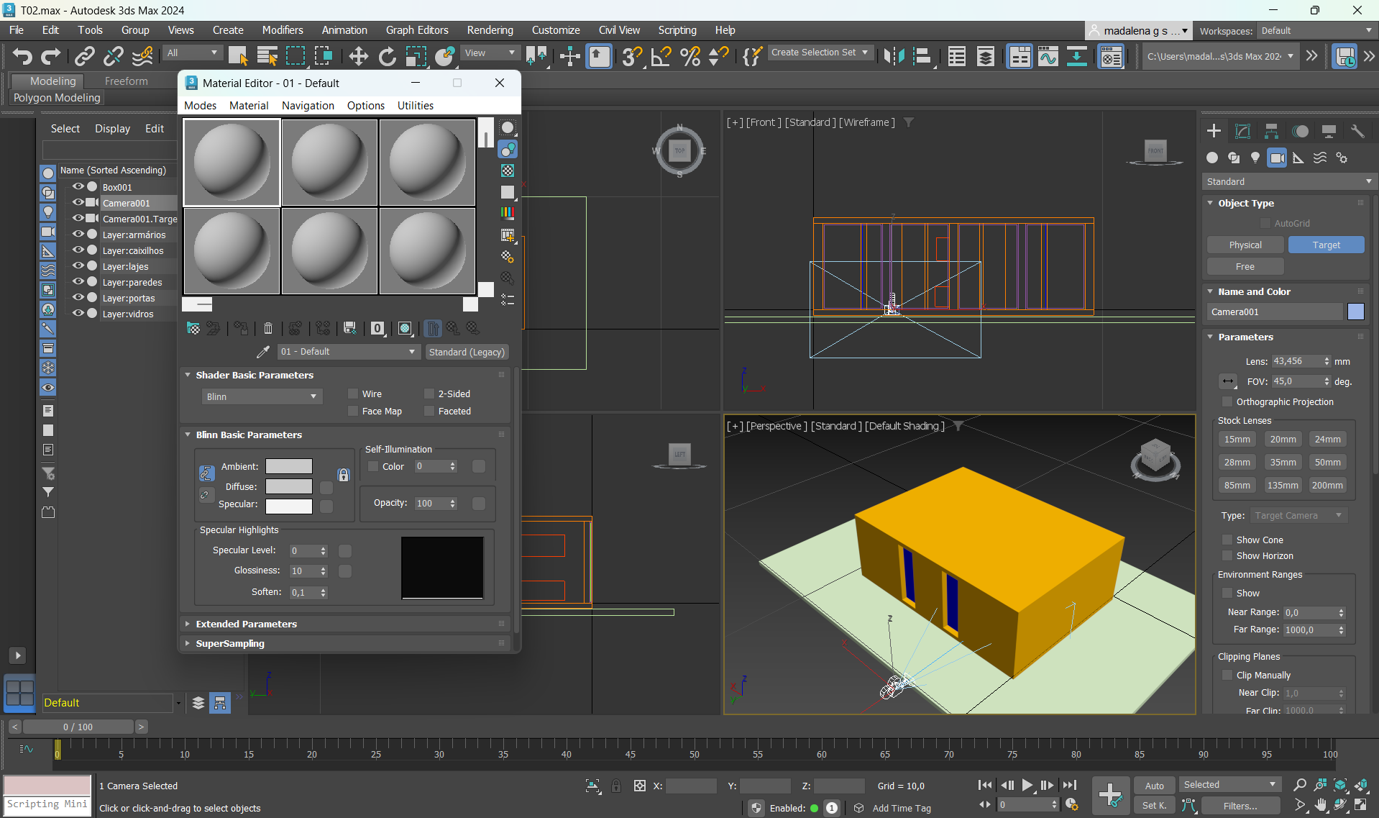
Task: Enable the 2-Sided checkbox
Action: coord(429,394)
